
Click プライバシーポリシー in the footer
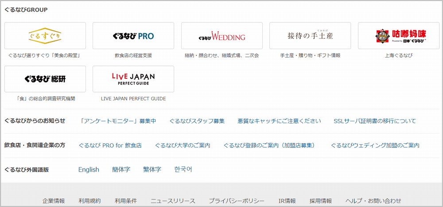237,201
